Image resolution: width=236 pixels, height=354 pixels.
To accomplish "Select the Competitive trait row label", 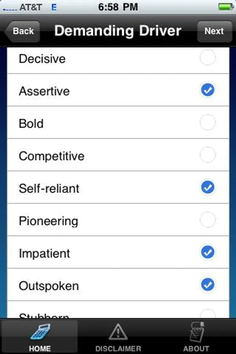I will [x=52, y=156].
